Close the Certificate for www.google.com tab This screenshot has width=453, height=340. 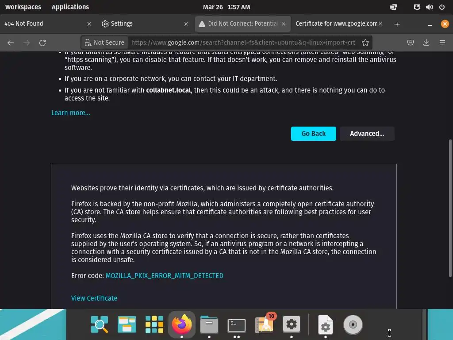pos(380,24)
